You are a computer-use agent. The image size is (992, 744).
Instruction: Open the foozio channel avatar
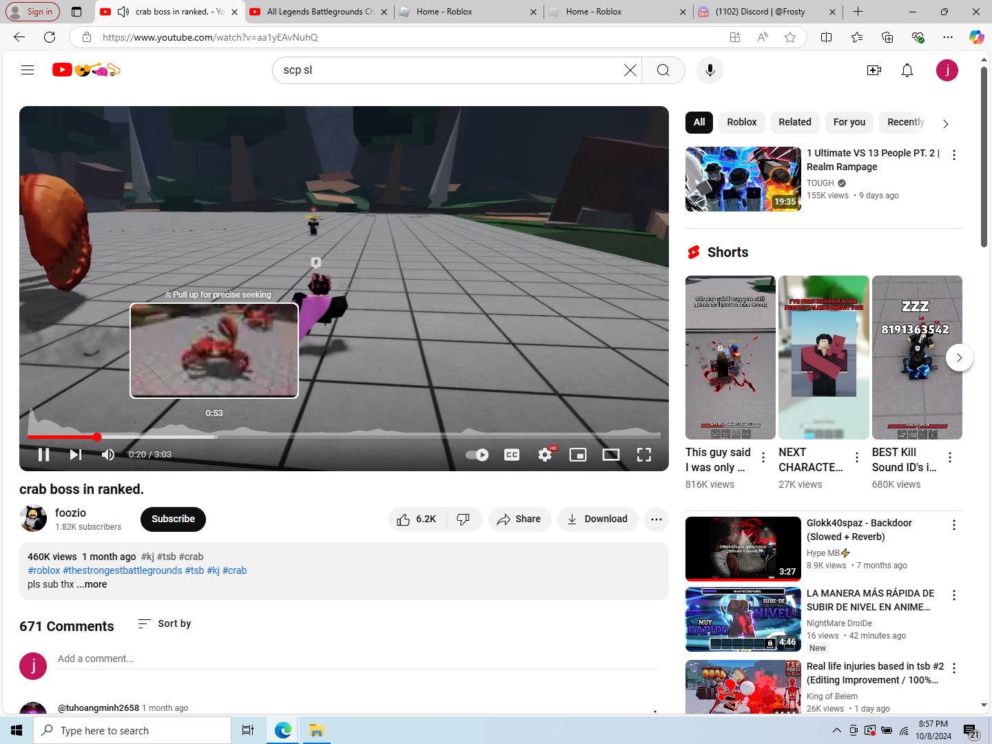(x=33, y=519)
